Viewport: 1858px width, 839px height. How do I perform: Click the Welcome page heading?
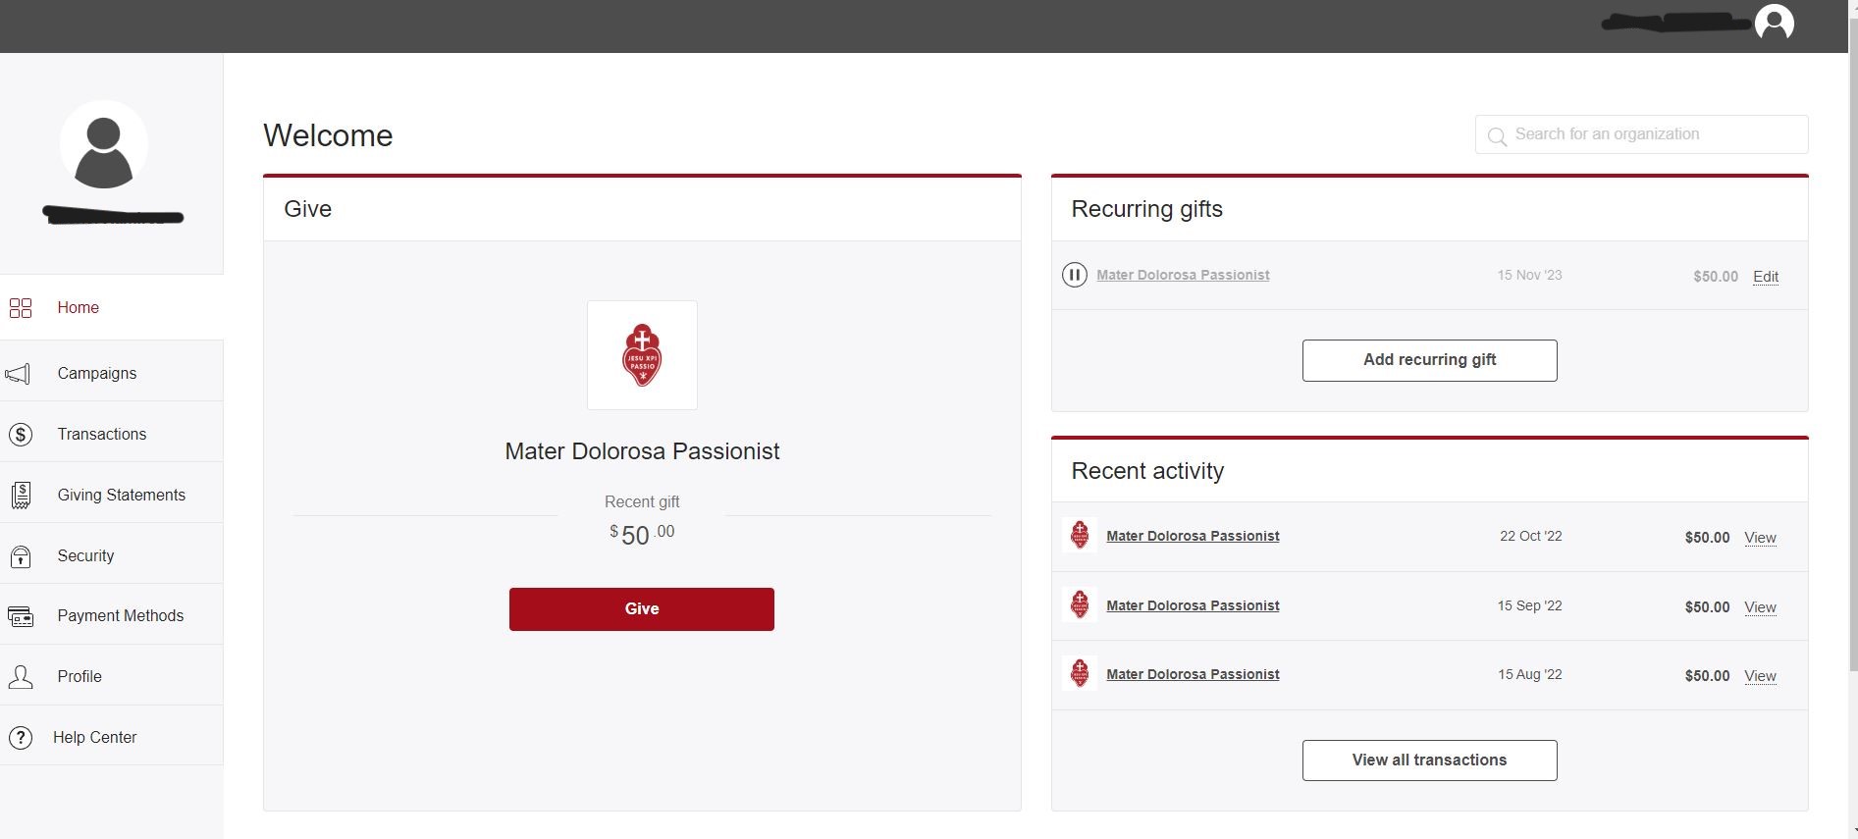click(x=328, y=135)
